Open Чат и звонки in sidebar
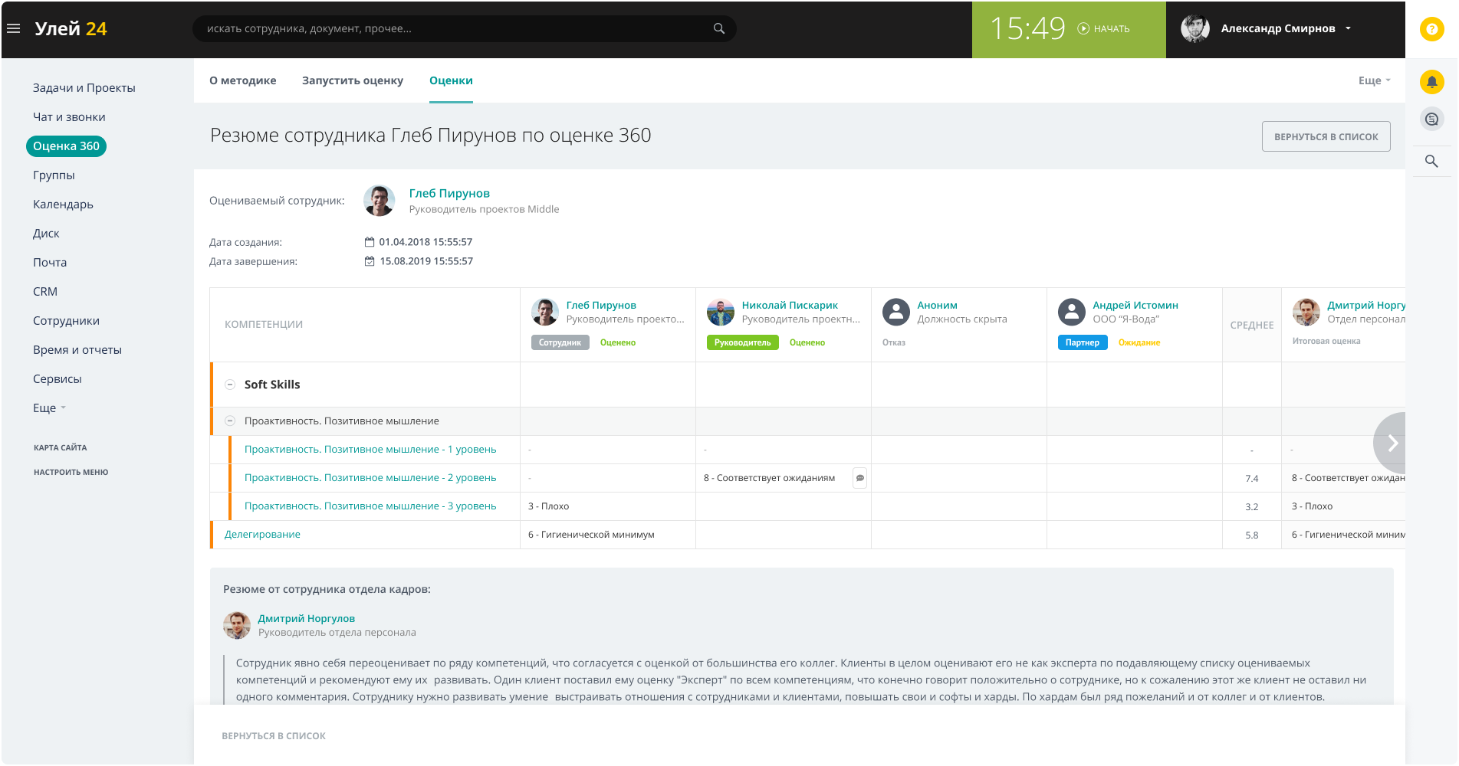Screen dimensions: 1459x766 click(69, 117)
